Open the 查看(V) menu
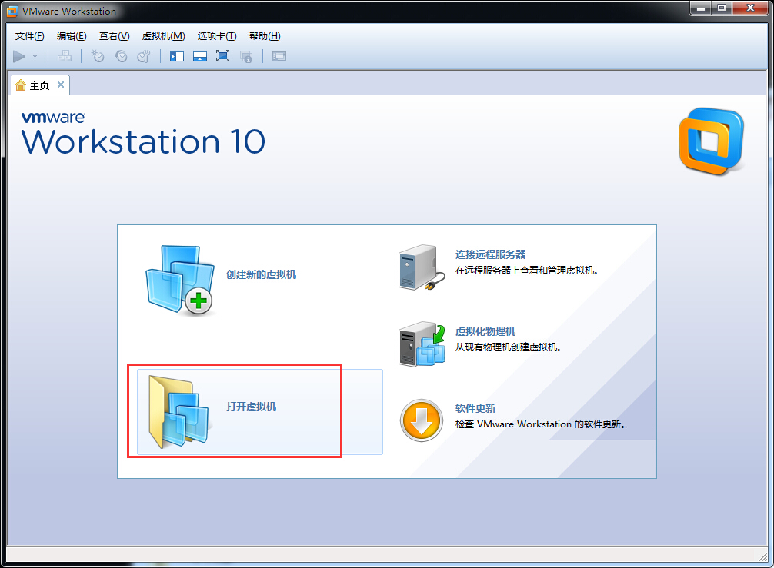 [x=114, y=36]
